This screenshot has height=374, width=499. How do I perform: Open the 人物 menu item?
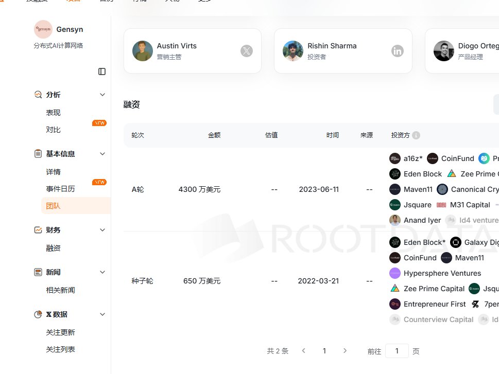click(173, 2)
